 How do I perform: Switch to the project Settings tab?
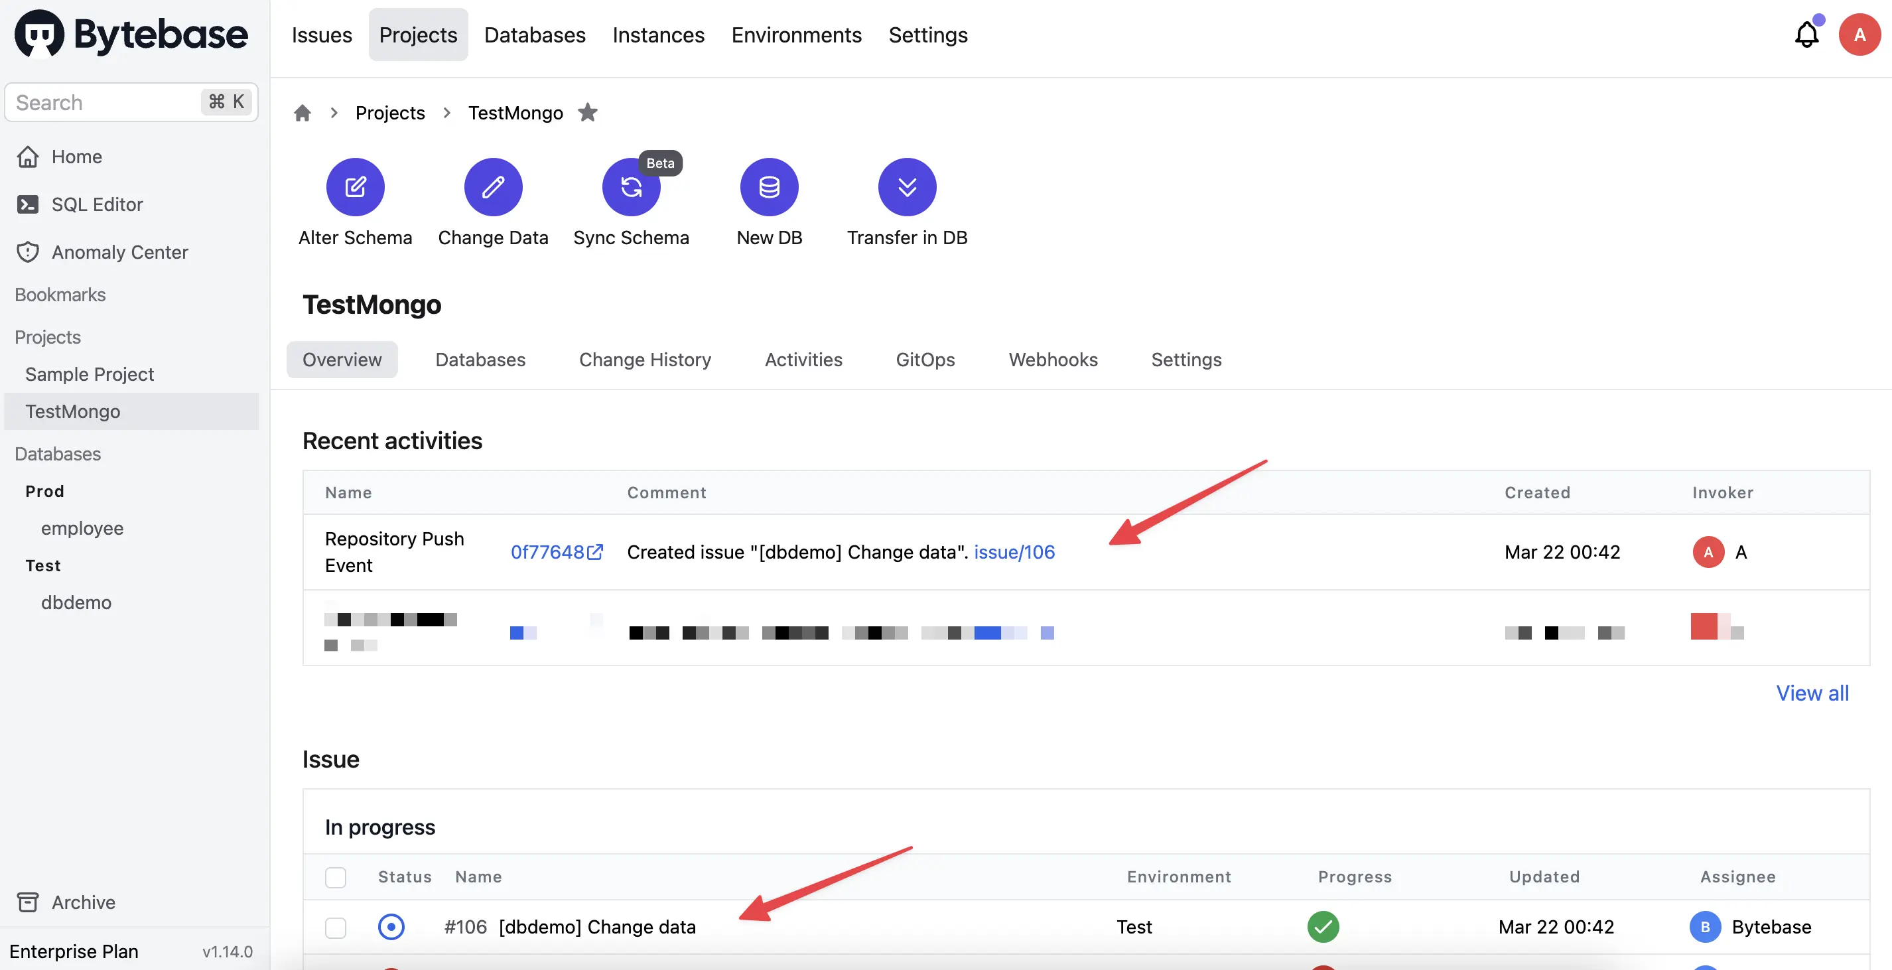coord(1186,360)
